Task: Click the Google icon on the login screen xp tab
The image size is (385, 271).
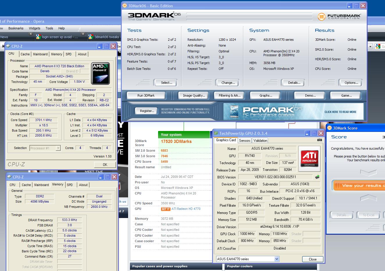Action: (38, 37)
